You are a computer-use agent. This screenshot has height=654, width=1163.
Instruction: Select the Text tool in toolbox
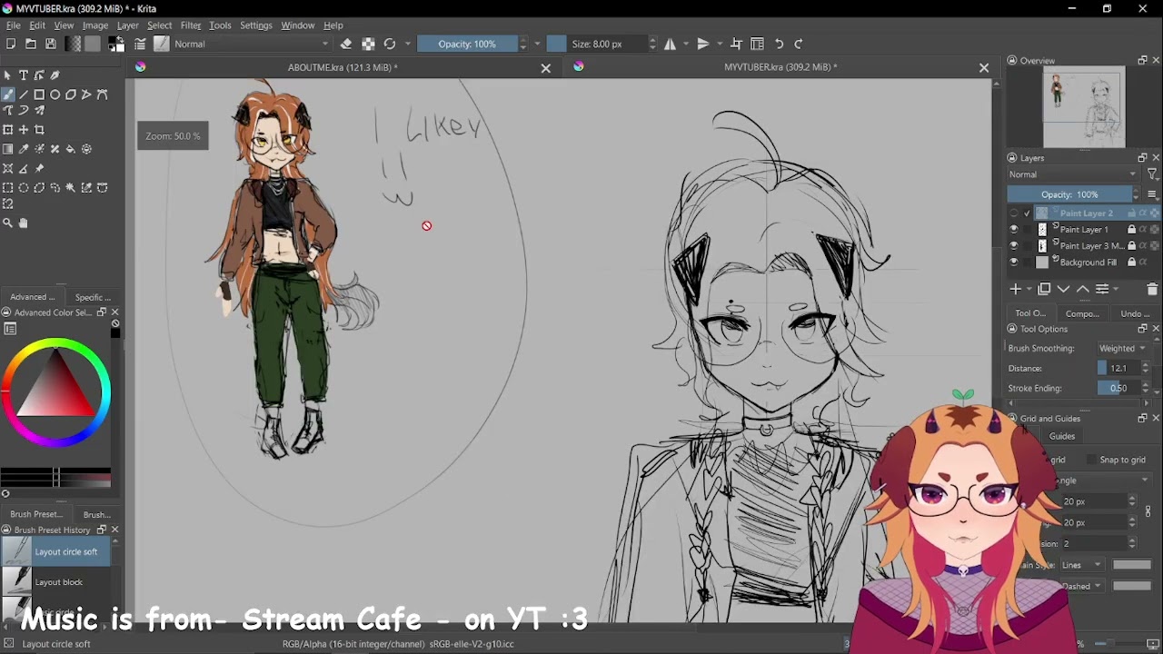[24, 75]
